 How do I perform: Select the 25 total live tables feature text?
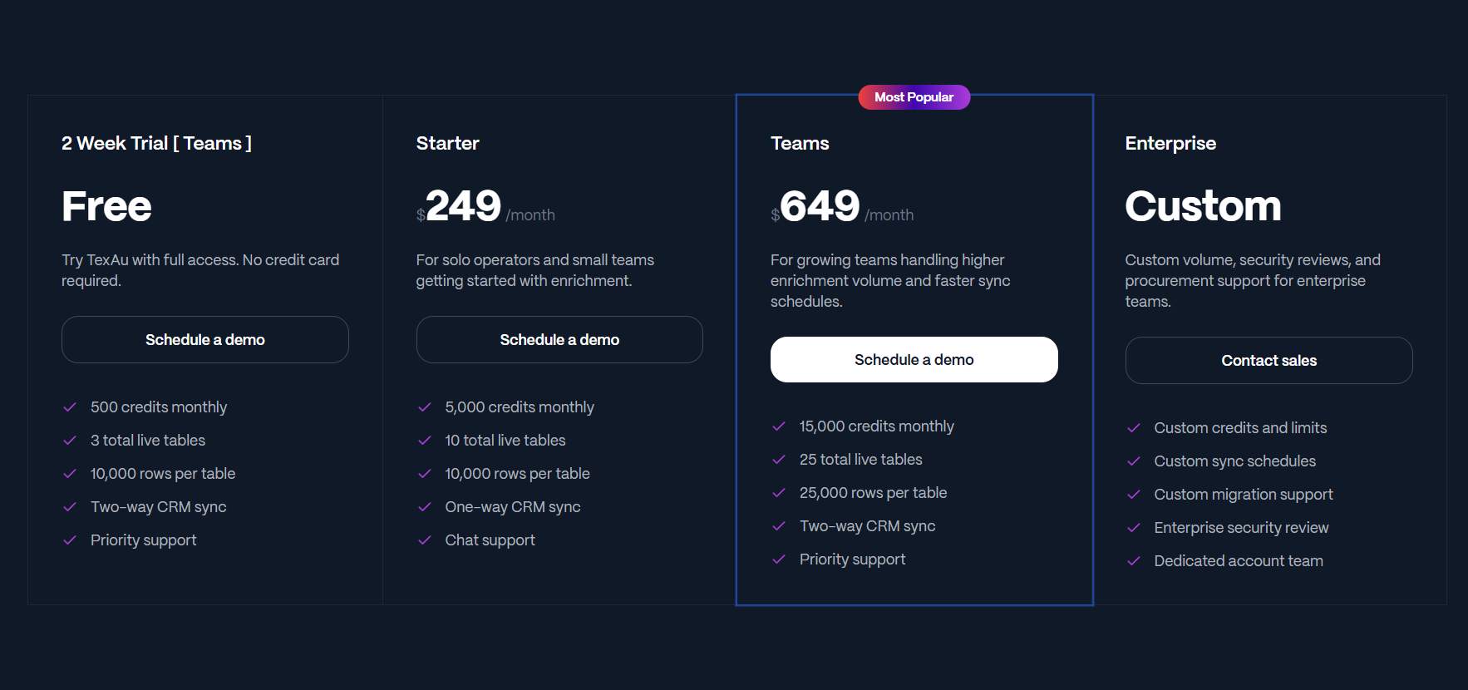click(860, 459)
